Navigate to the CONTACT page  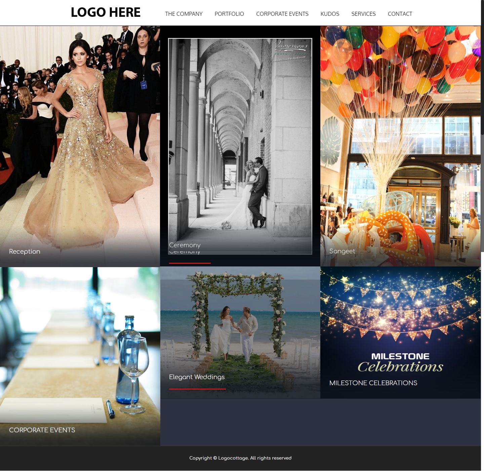(x=400, y=14)
